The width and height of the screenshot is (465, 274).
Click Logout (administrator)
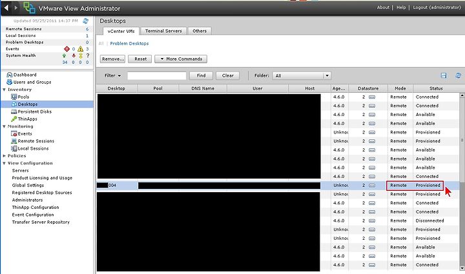coord(437,7)
